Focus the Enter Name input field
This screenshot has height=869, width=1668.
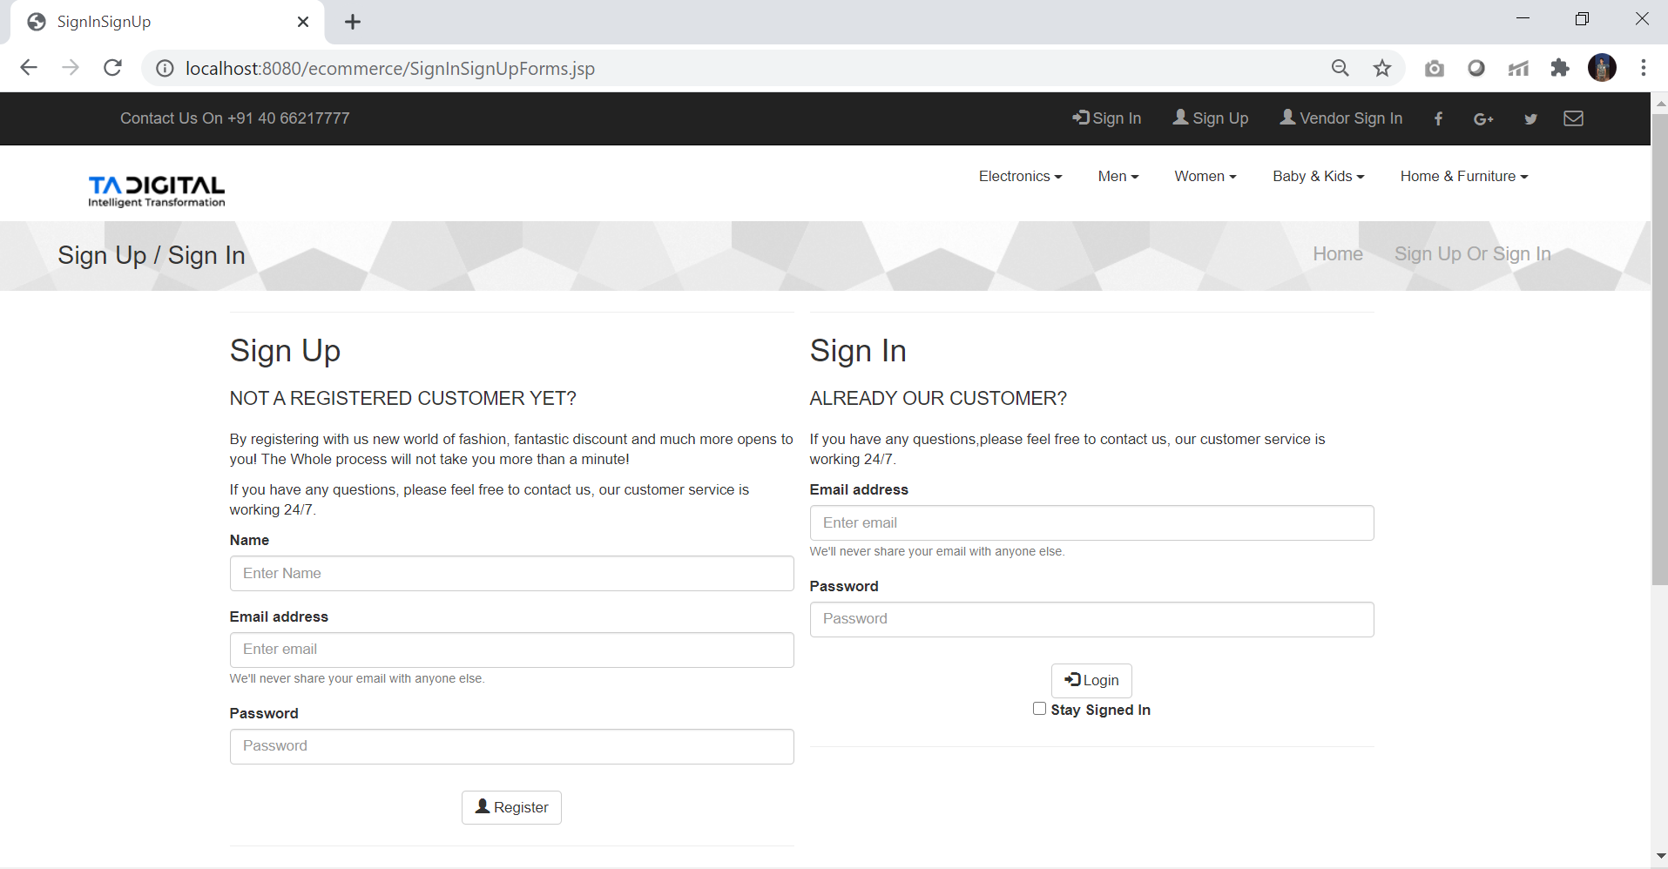point(511,574)
